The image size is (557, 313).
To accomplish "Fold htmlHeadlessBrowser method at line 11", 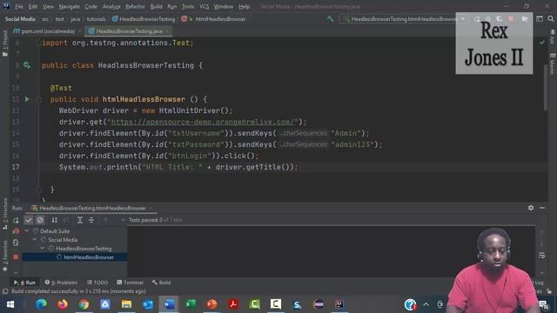I will [38, 100].
